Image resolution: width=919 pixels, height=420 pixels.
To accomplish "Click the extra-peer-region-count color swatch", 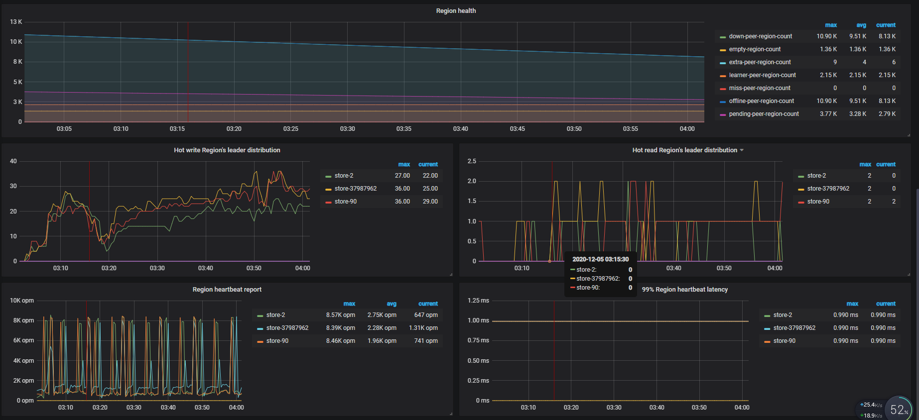I will pos(723,63).
